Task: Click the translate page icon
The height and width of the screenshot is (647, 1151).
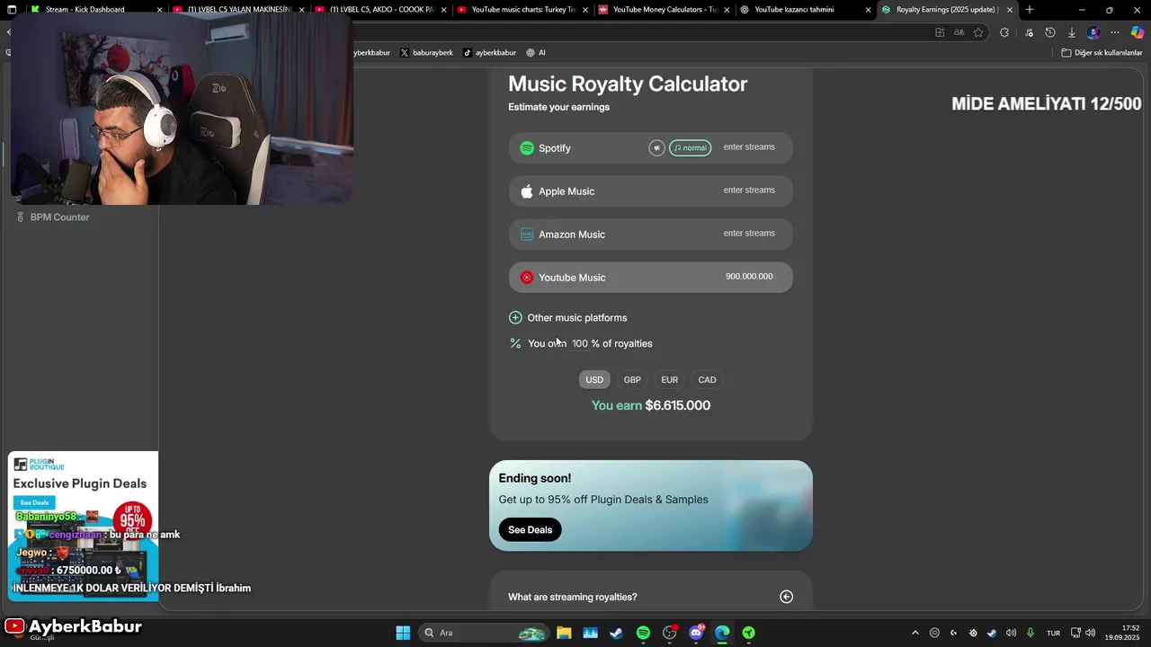Action: [959, 32]
